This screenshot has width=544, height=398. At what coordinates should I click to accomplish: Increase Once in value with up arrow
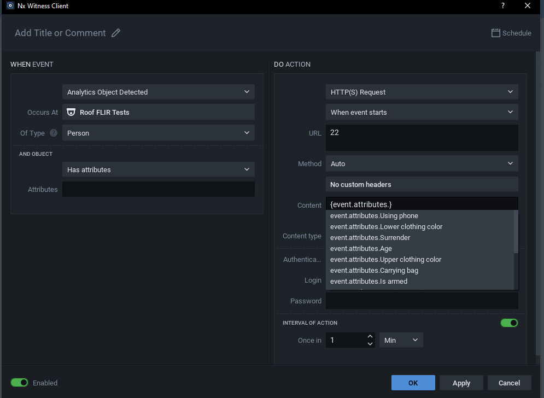pos(370,336)
